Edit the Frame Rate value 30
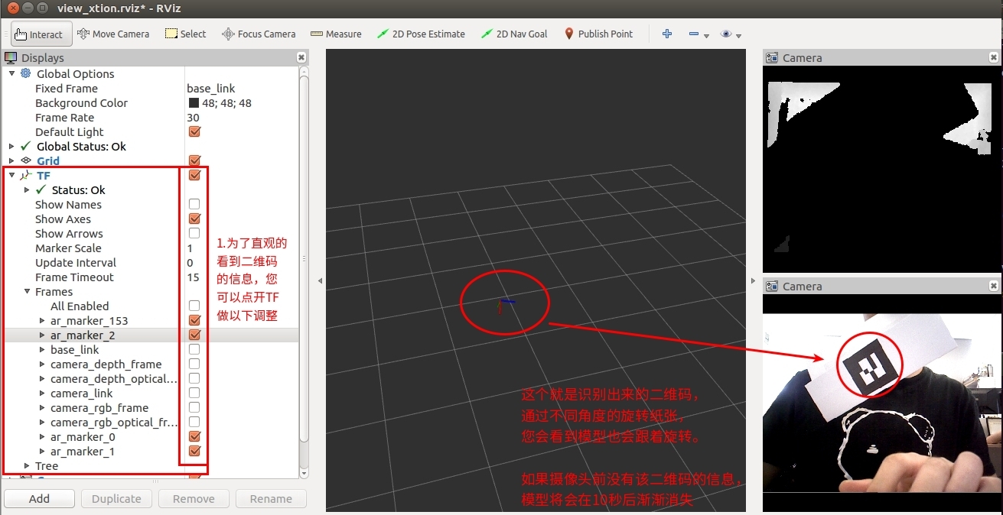 193,117
